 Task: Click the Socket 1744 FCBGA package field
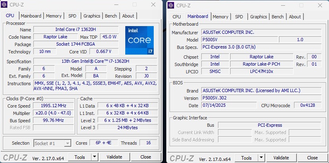[x=76, y=44]
